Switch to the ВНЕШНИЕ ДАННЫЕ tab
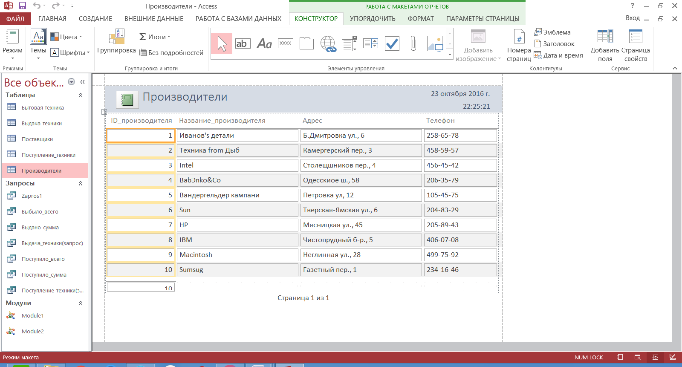The image size is (682, 367). coord(154,19)
